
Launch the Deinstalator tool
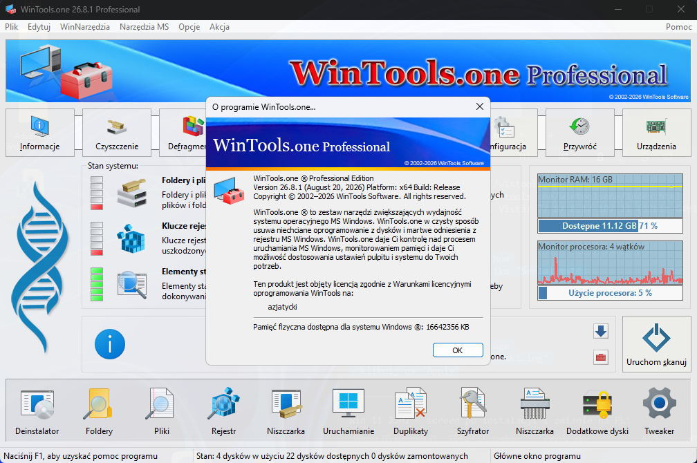pyautogui.click(x=37, y=411)
